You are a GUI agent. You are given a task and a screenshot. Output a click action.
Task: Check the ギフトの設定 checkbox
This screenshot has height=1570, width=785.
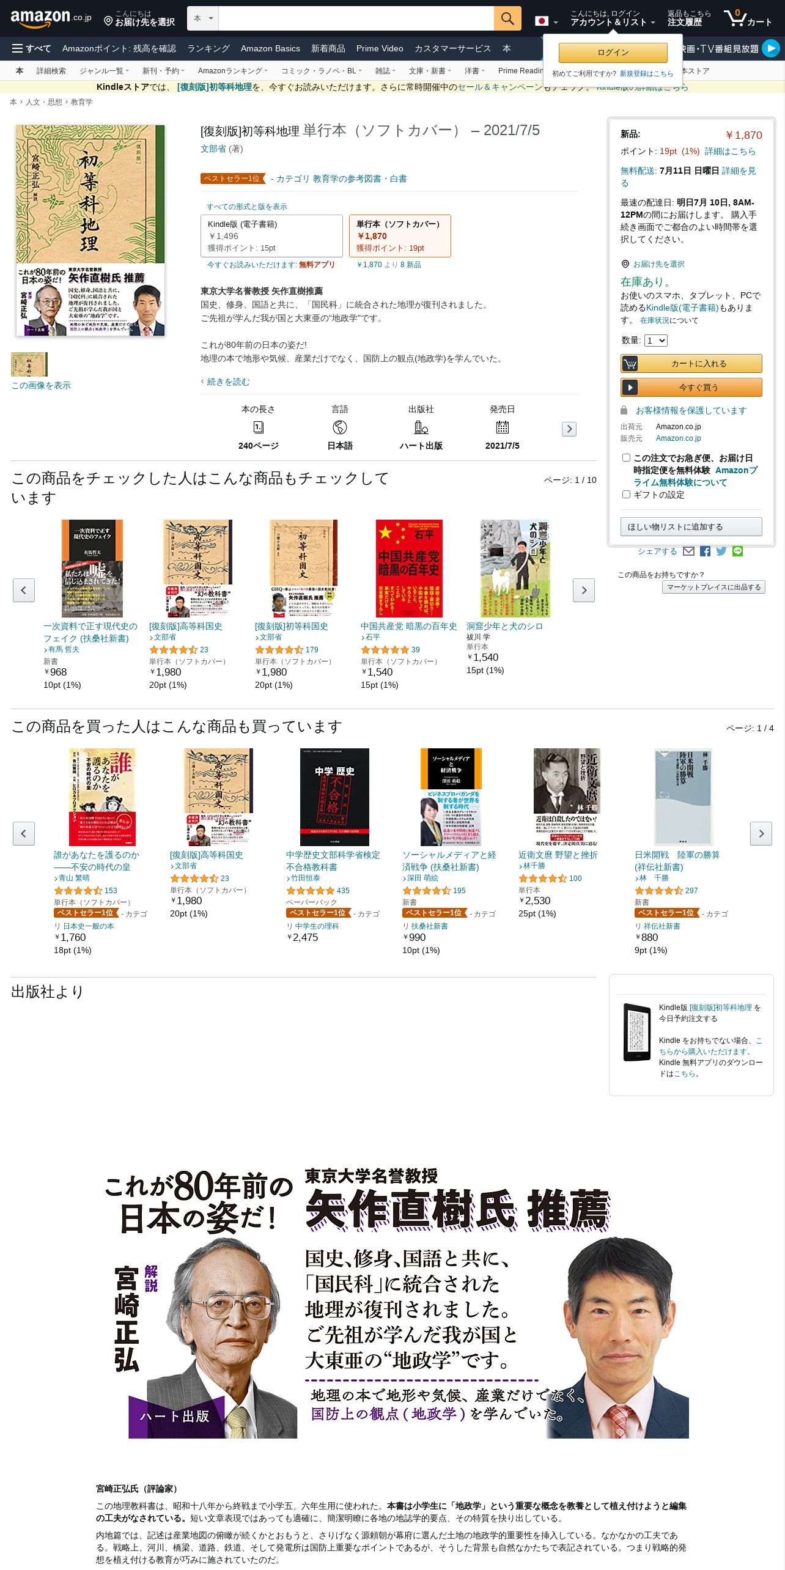[x=626, y=494]
